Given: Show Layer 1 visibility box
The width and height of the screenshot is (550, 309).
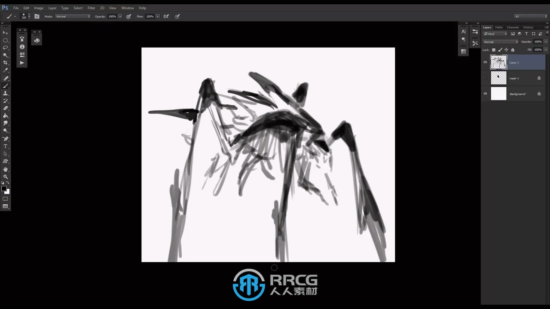Looking at the screenshot, I should [x=486, y=78].
